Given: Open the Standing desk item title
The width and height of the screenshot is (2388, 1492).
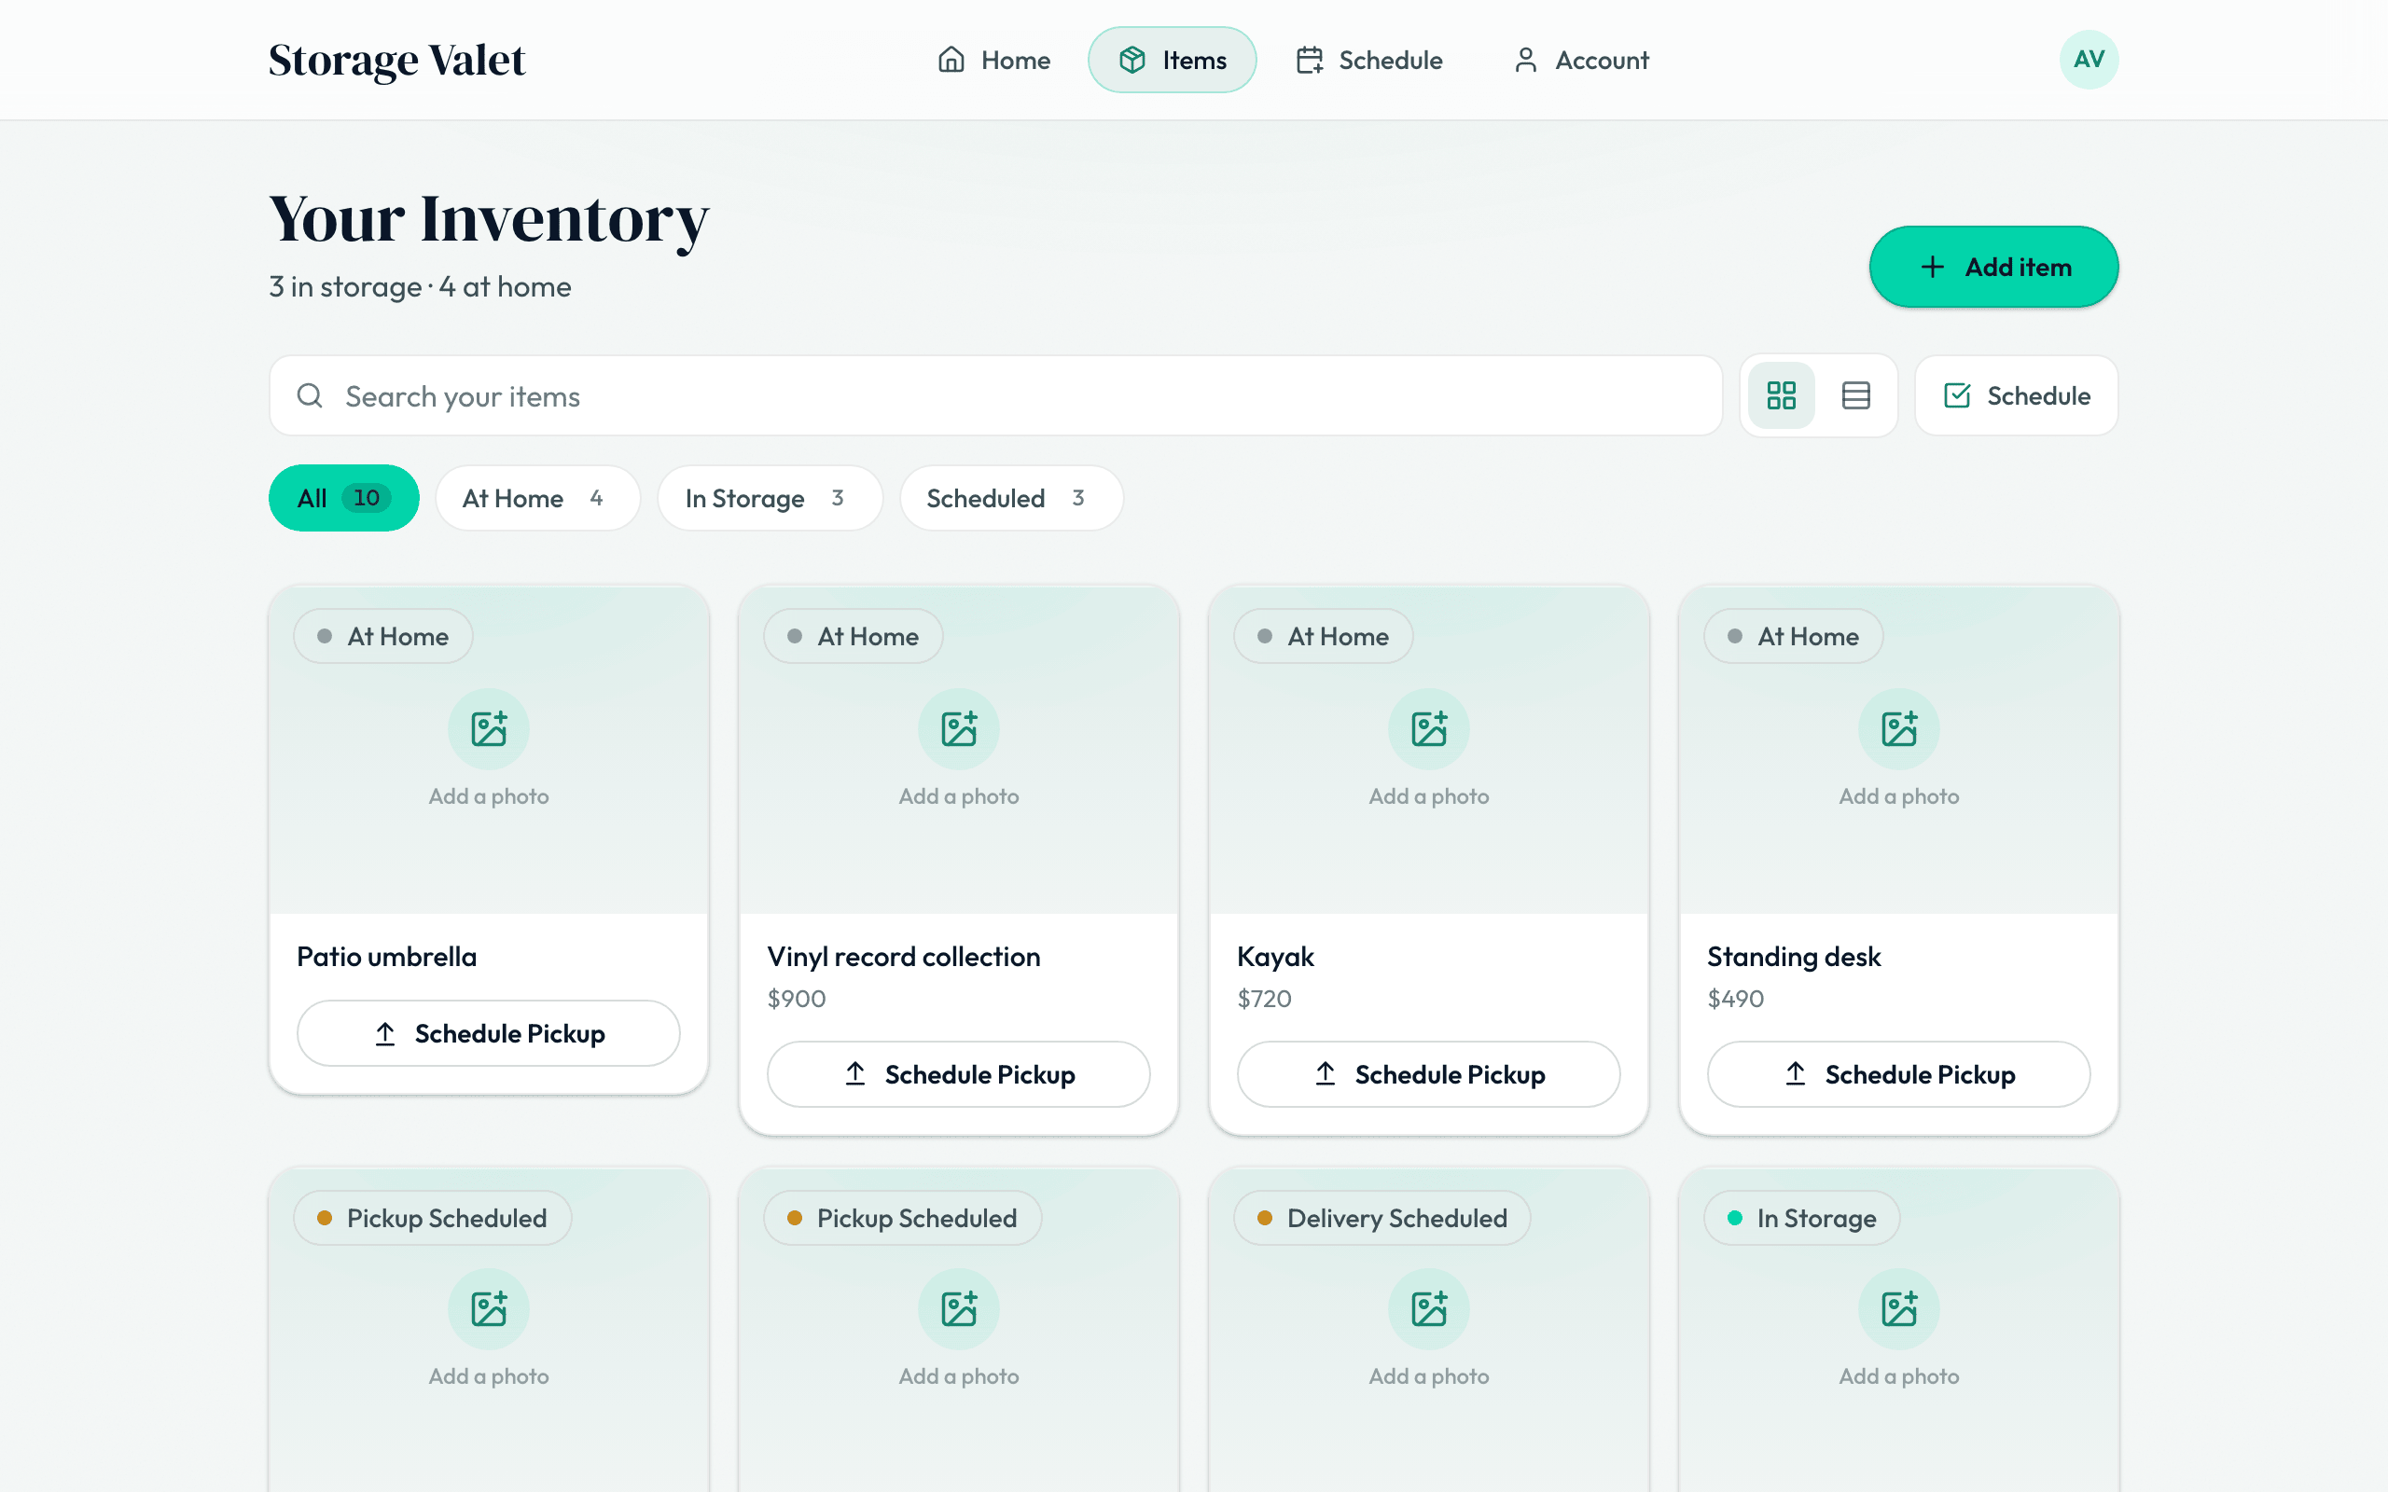Looking at the screenshot, I should coord(1794,956).
